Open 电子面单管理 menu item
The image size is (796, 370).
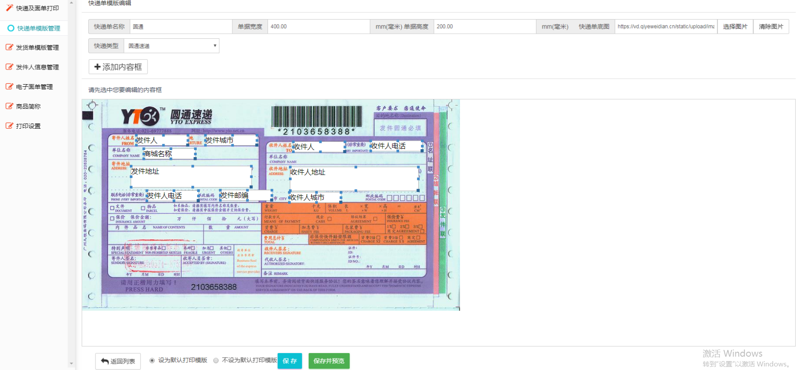click(34, 86)
